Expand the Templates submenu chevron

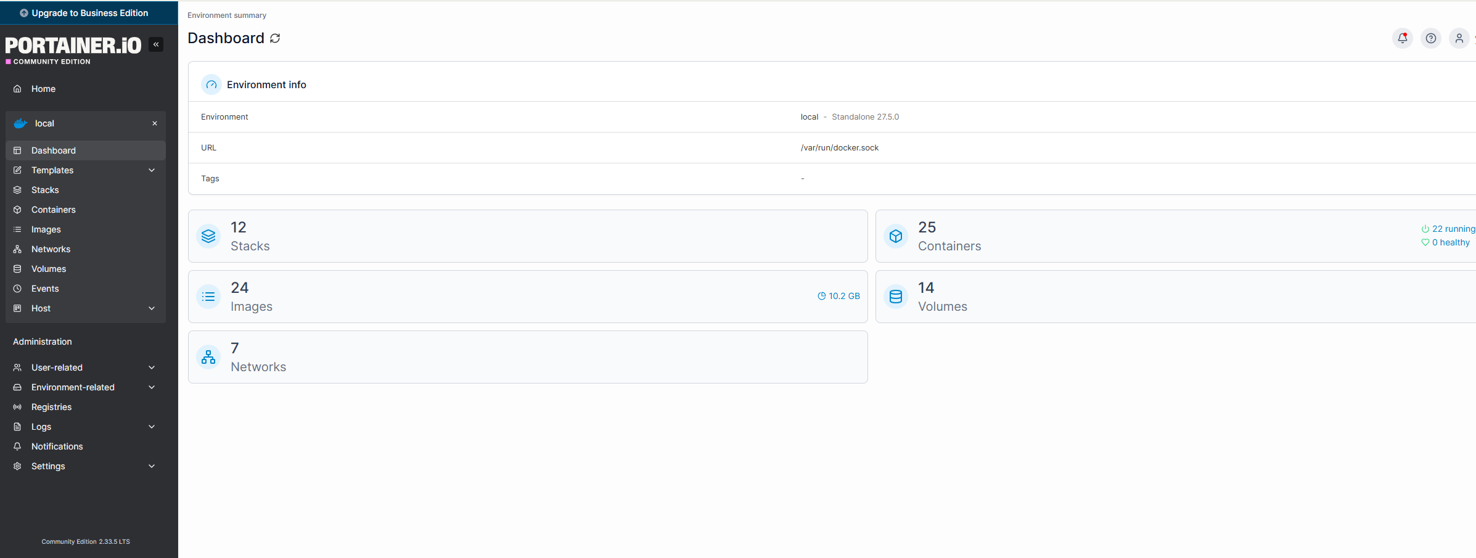152,170
